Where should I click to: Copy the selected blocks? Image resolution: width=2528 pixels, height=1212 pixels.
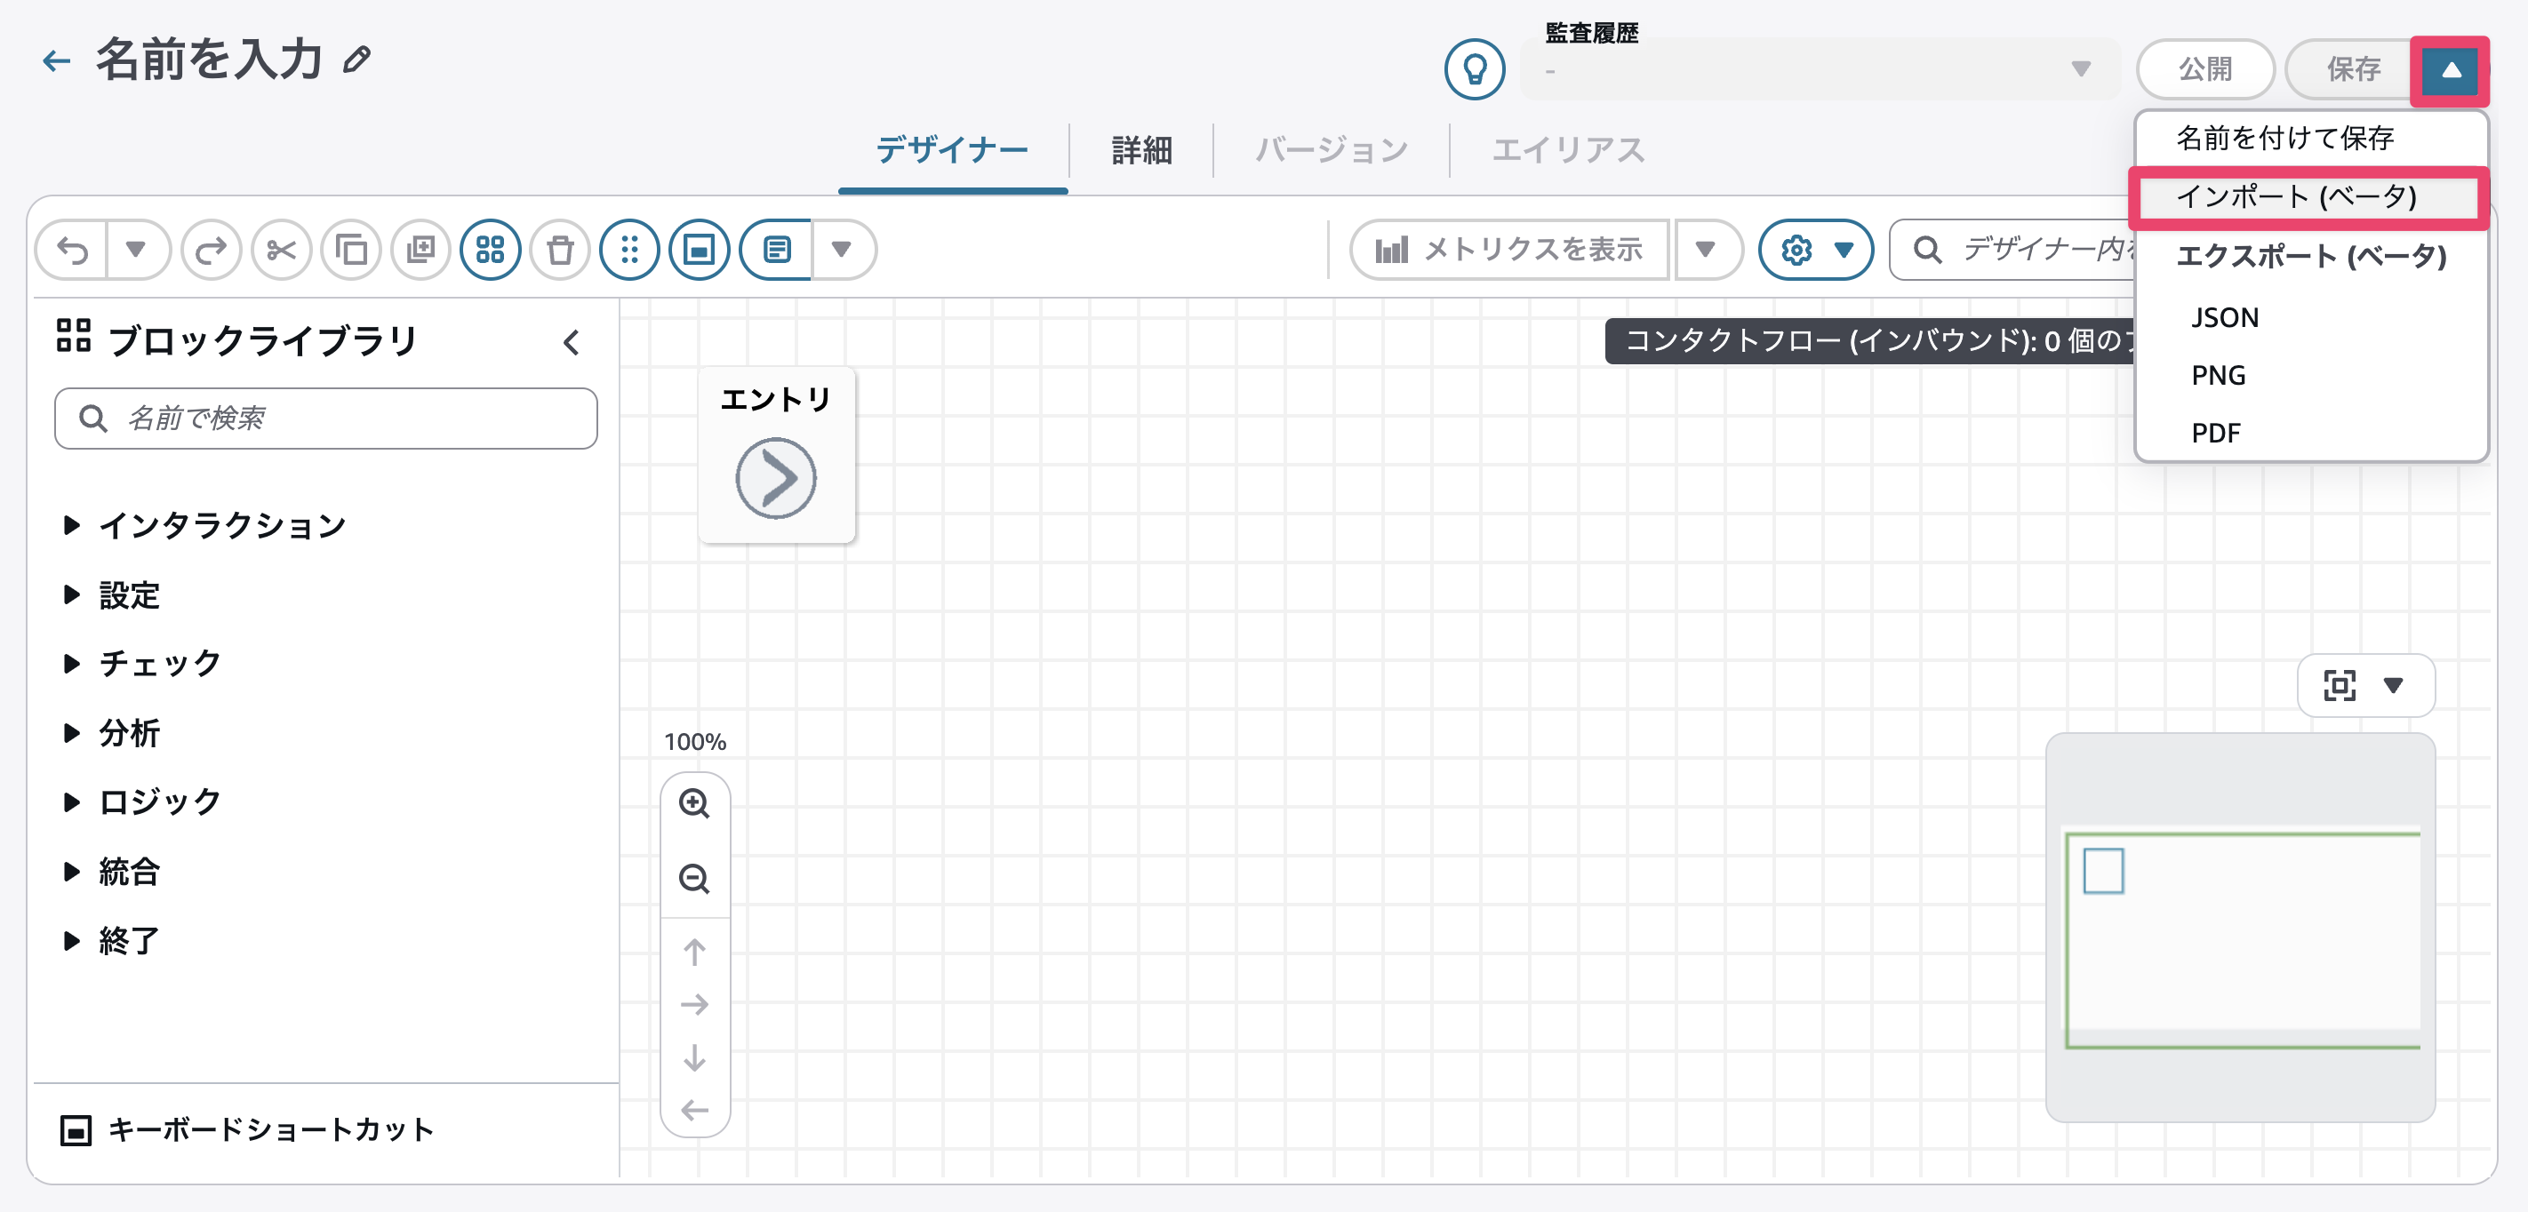(351, 251)
